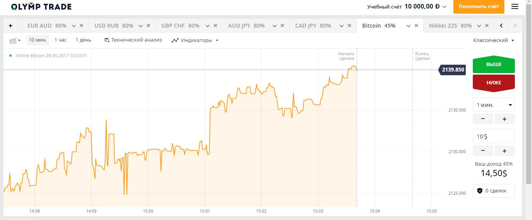Image resolution: width=532 pixels, height=220 pixels.
Task: Open Technical analysis tool
Action: tap(133, 40)
